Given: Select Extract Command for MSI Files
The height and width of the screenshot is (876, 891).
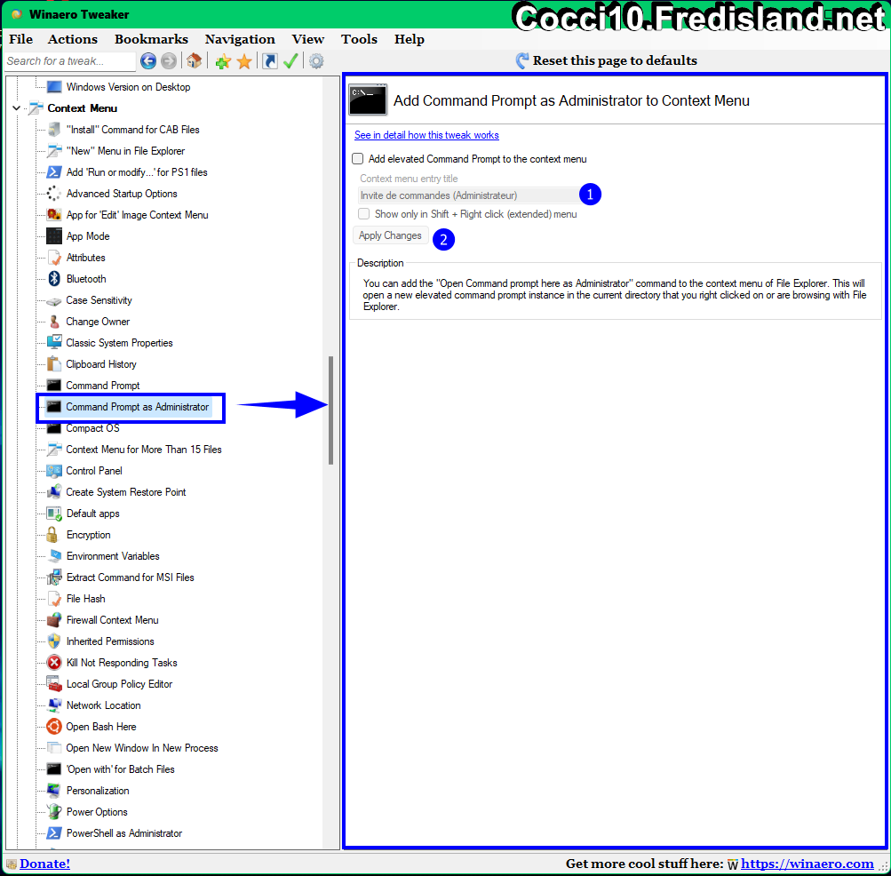Looking at the screenshot, I should 130,577.
